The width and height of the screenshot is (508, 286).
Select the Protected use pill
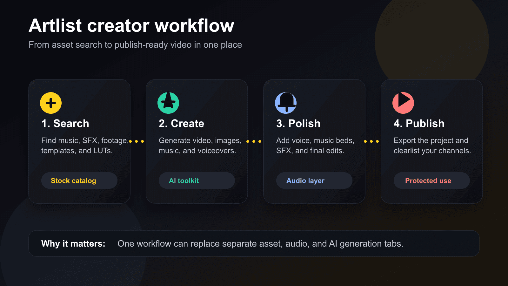pyautogui.click(x=432, y=180)
